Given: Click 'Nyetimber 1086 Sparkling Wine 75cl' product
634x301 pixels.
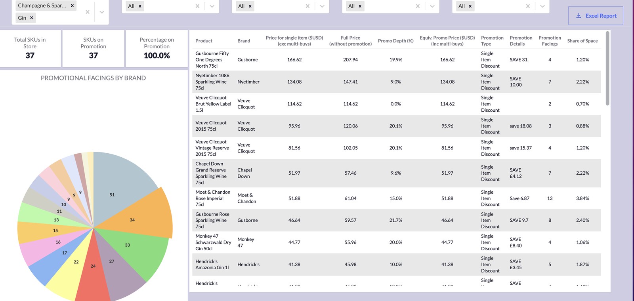Looking at the screenshot, I should click(x=212, y=82).
